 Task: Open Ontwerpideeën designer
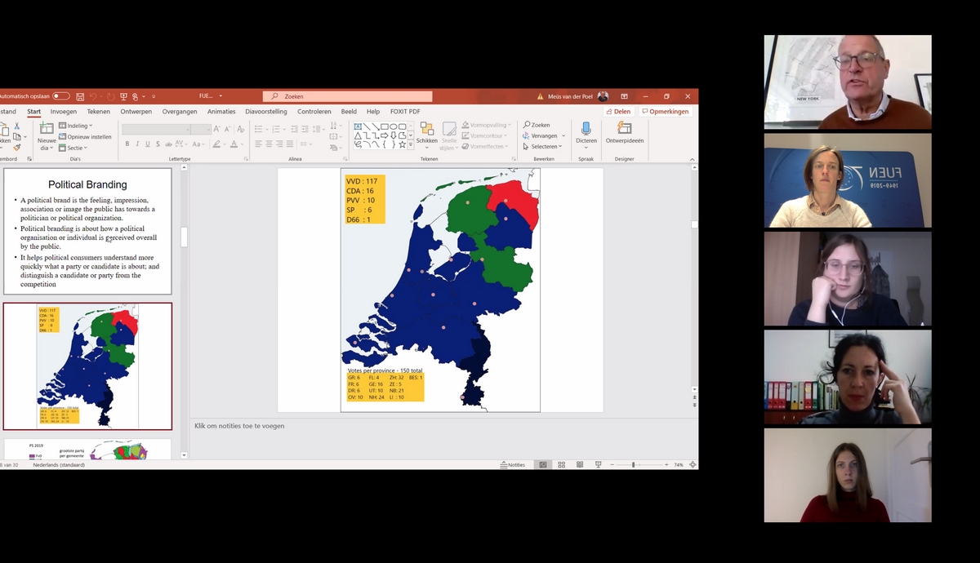point(625,134)
